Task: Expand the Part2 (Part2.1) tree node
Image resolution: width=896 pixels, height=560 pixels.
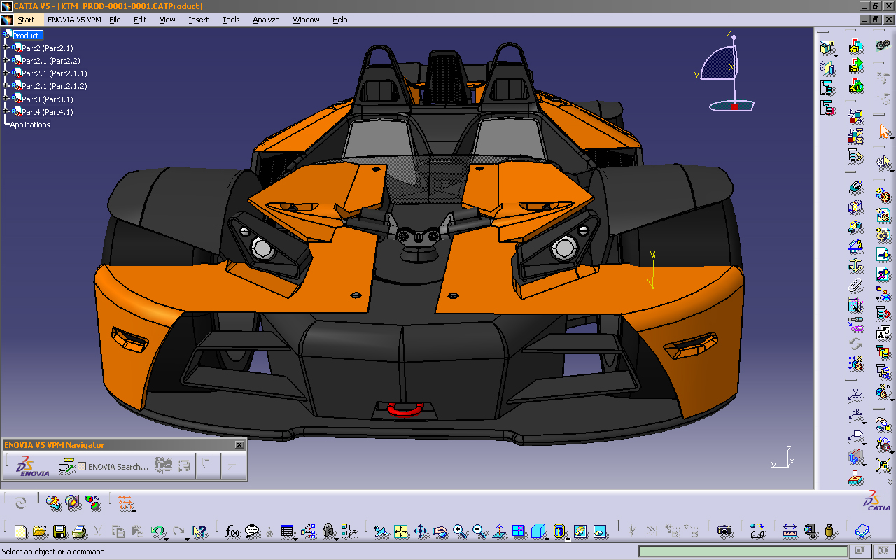Action: pyautogui.click(x=6, y=48)
